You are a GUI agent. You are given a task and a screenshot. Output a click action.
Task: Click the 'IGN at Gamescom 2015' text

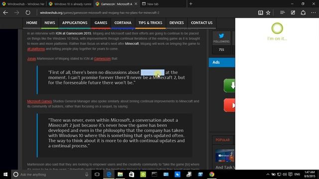coord(73,33)
